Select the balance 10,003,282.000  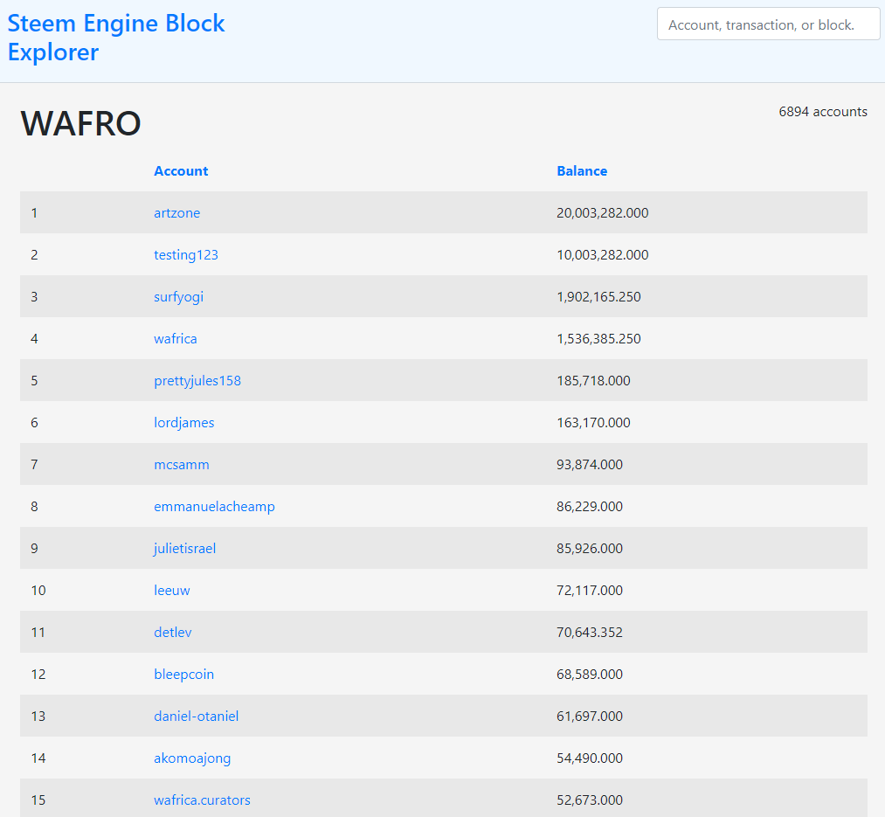click(602, 255)
